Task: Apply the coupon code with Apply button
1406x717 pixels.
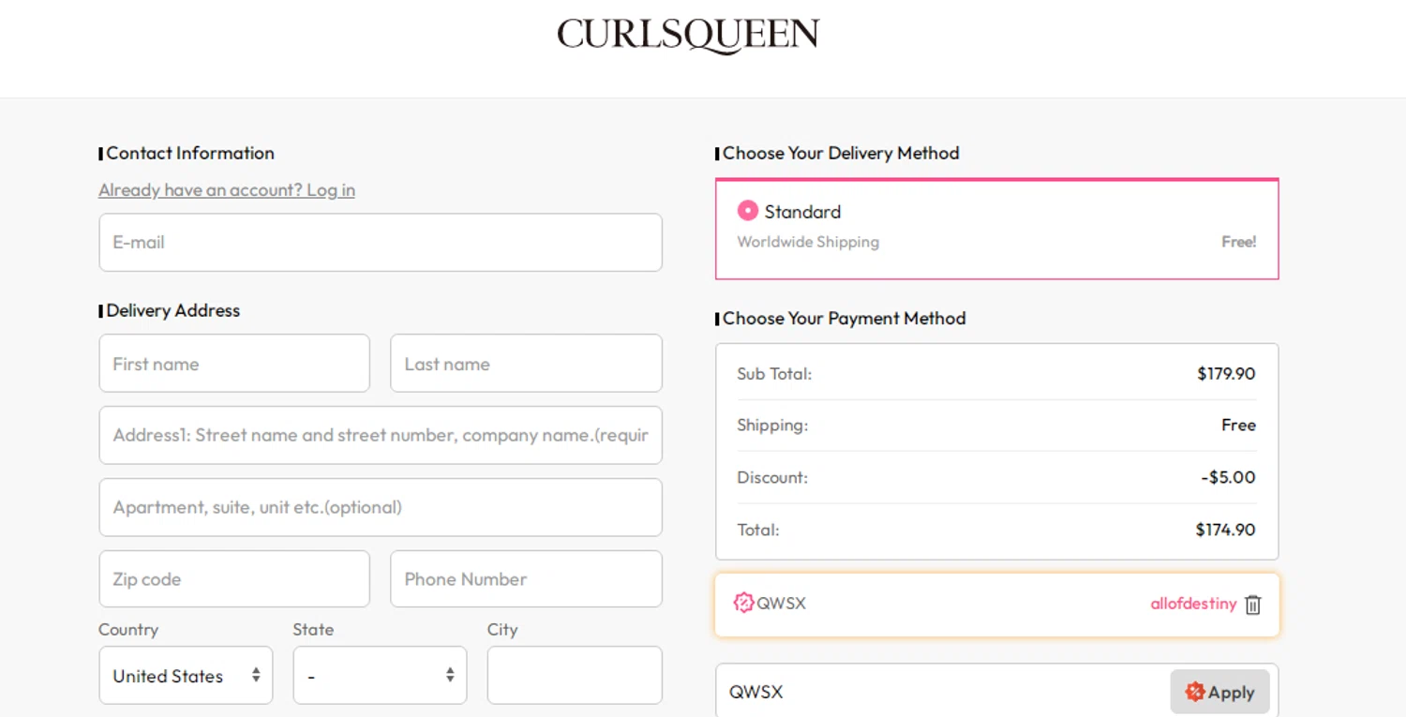Action: pyautogui.click(x=1219, y=692)
